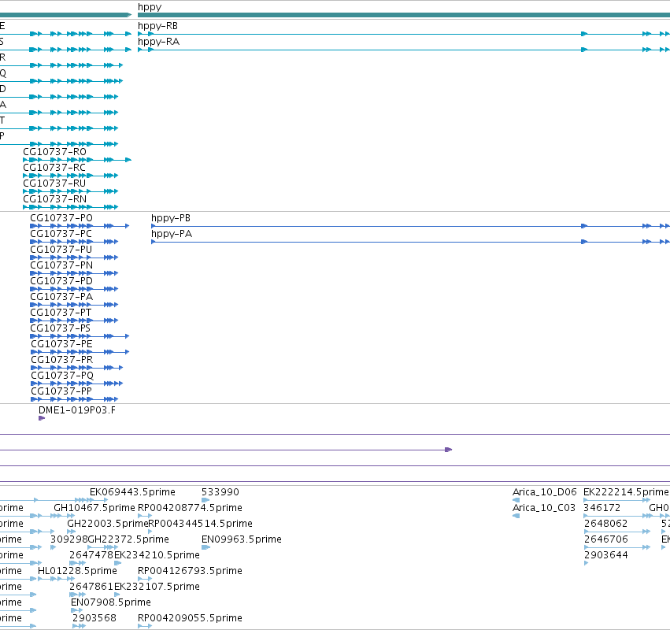Select the hppy-RB transcript label
Viewport: 670px width, 630px height.
tap(157, 26)
